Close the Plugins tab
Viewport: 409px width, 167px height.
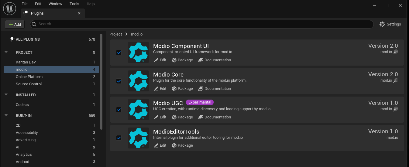click(79, 13)
